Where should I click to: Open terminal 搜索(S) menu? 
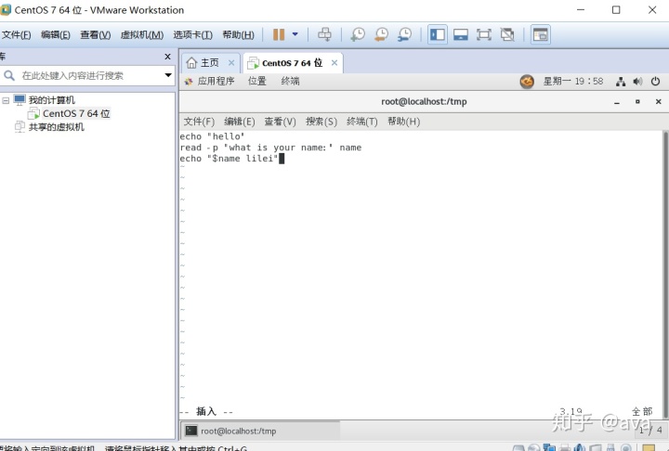[321, 122]
